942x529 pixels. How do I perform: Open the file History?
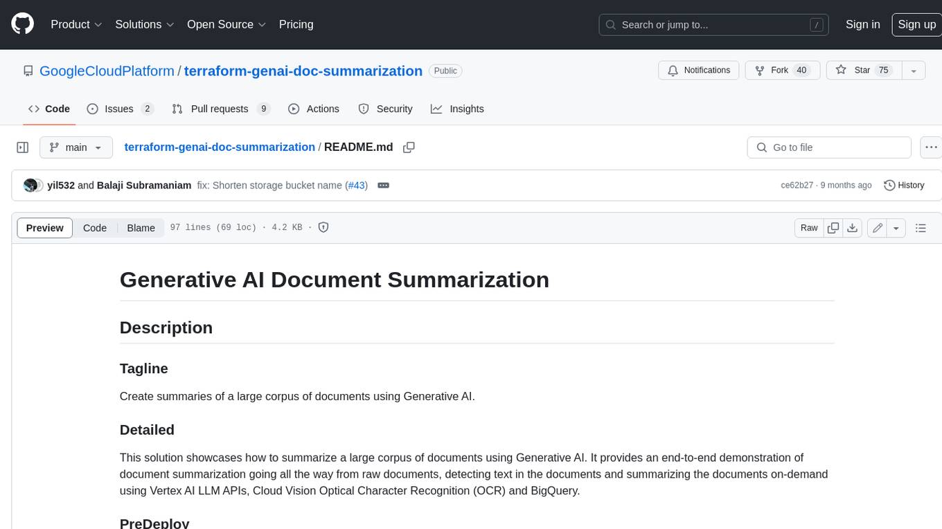click(x=904, y=185)
